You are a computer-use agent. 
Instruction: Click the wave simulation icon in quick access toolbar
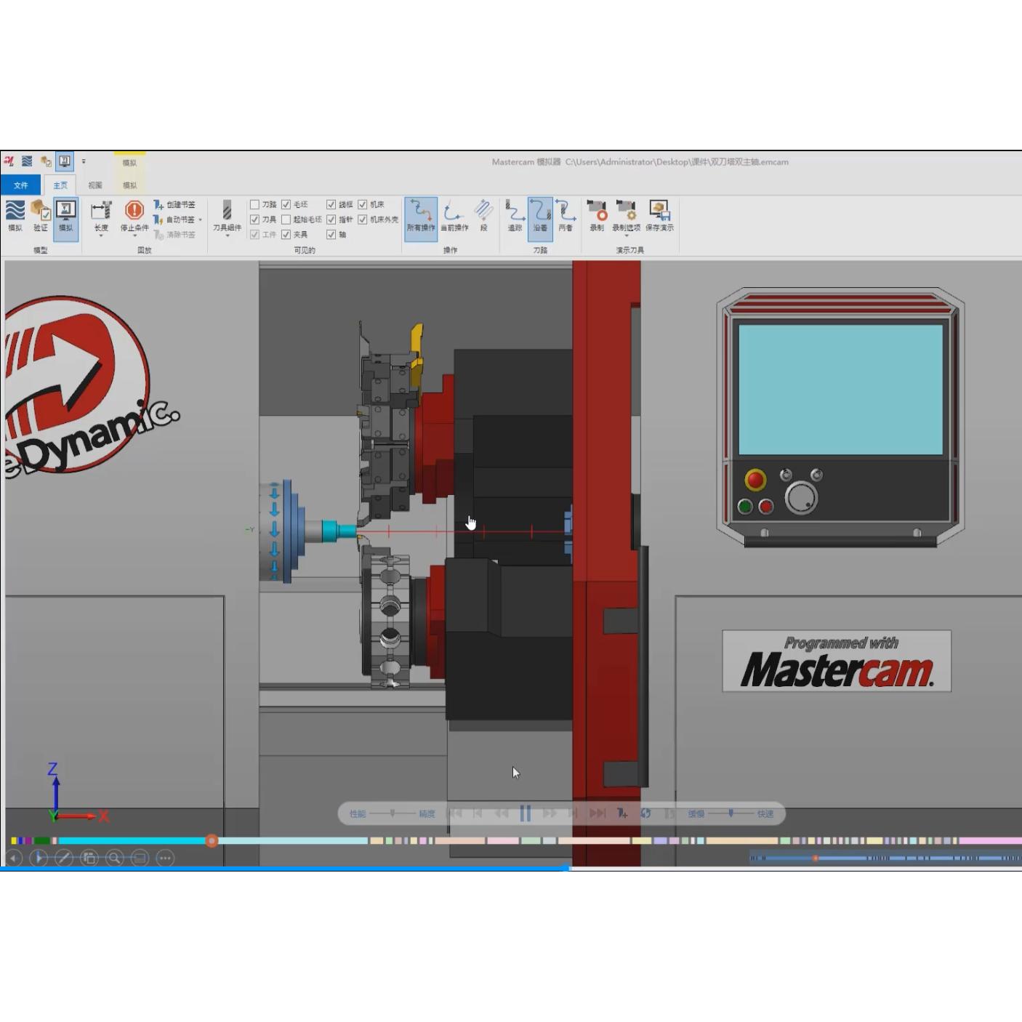[x=27, y=161]
